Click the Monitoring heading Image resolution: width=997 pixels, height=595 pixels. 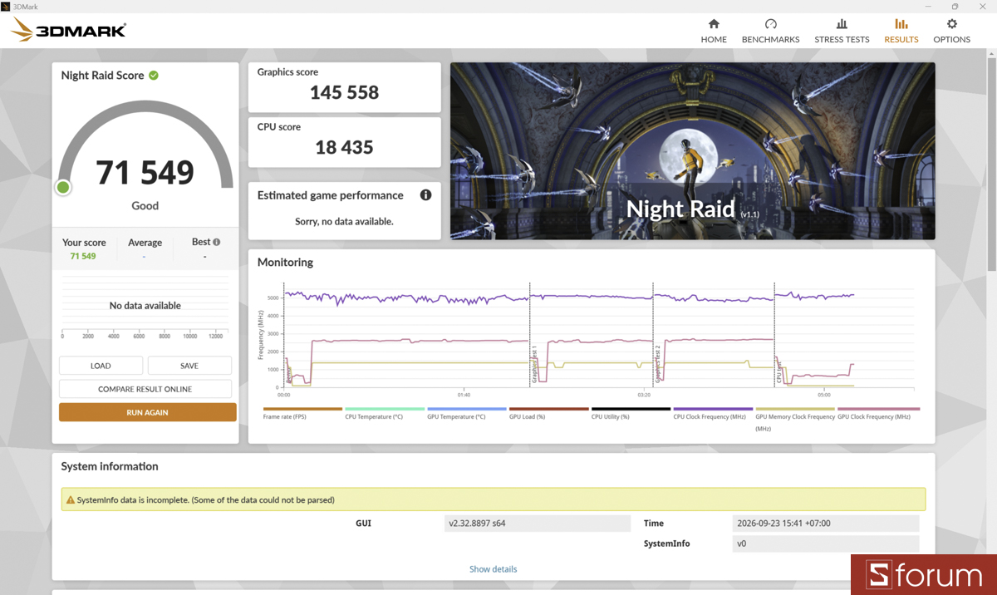tap(285, 262)
